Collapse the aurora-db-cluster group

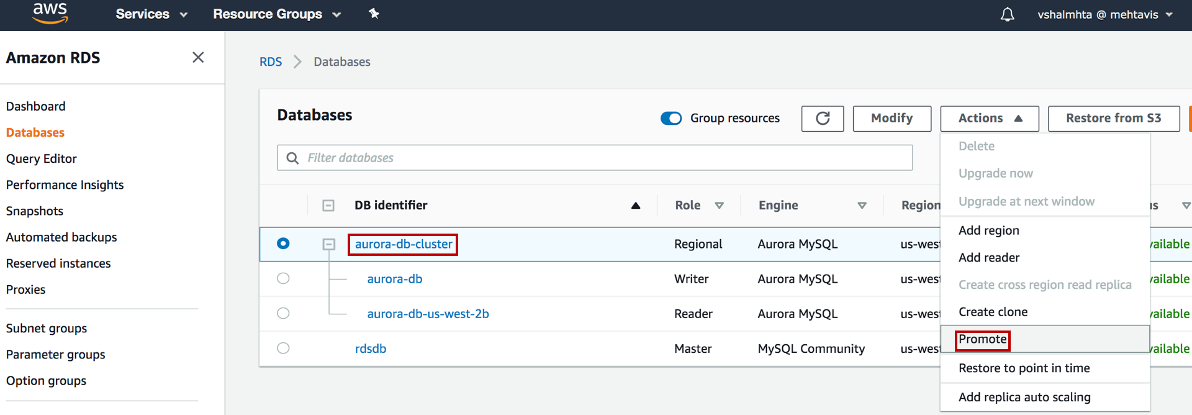(329, 244)
